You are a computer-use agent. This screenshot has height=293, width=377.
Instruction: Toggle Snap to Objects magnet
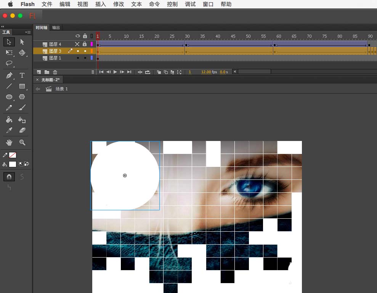click(9, 177)
